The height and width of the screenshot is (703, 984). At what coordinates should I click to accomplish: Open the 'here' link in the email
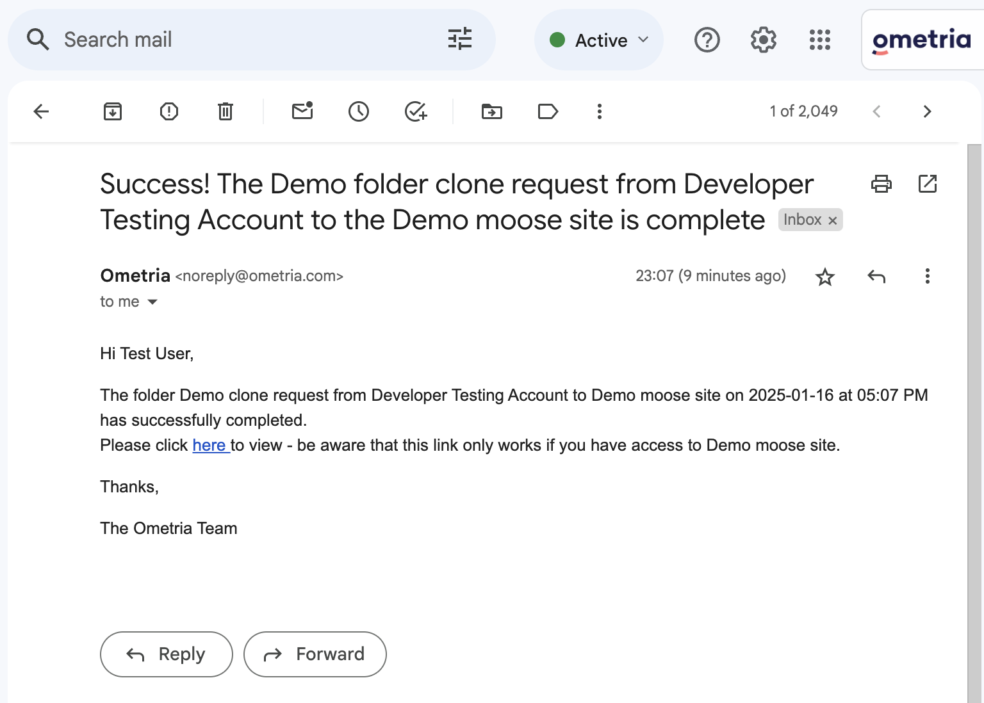pyautogui.click(x=209, y=445)
